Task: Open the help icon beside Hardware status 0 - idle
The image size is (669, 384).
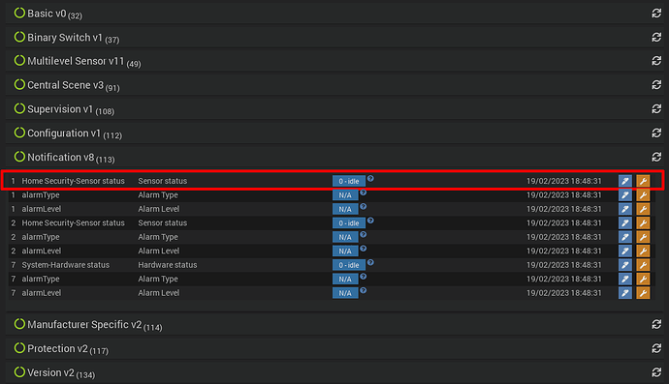Action: click(370, 262)
